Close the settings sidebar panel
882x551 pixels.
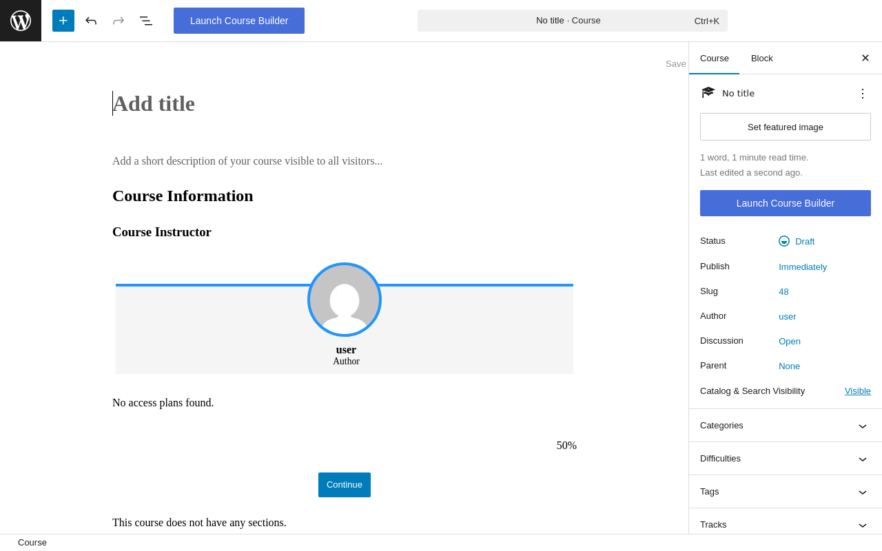click(865, 58)
